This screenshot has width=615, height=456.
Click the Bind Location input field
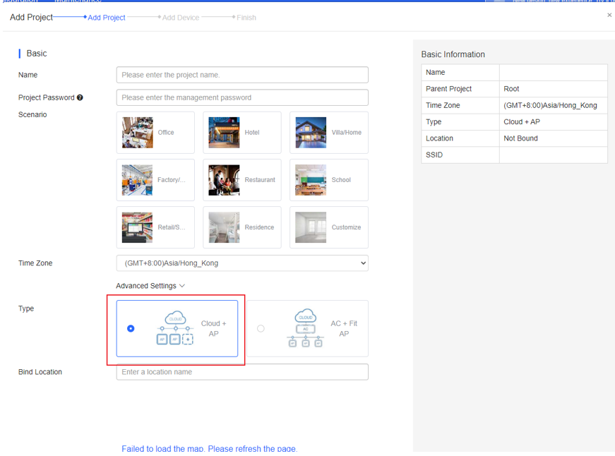[242, 372]
